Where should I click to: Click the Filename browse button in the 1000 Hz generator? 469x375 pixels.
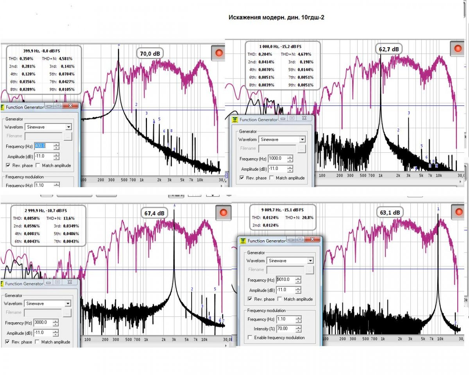coord(301,148)
